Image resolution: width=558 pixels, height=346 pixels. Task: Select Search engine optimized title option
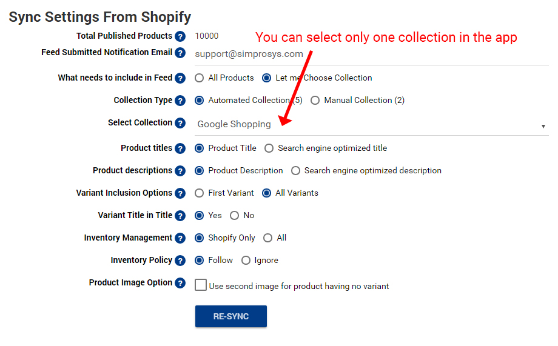coord(269,148)
